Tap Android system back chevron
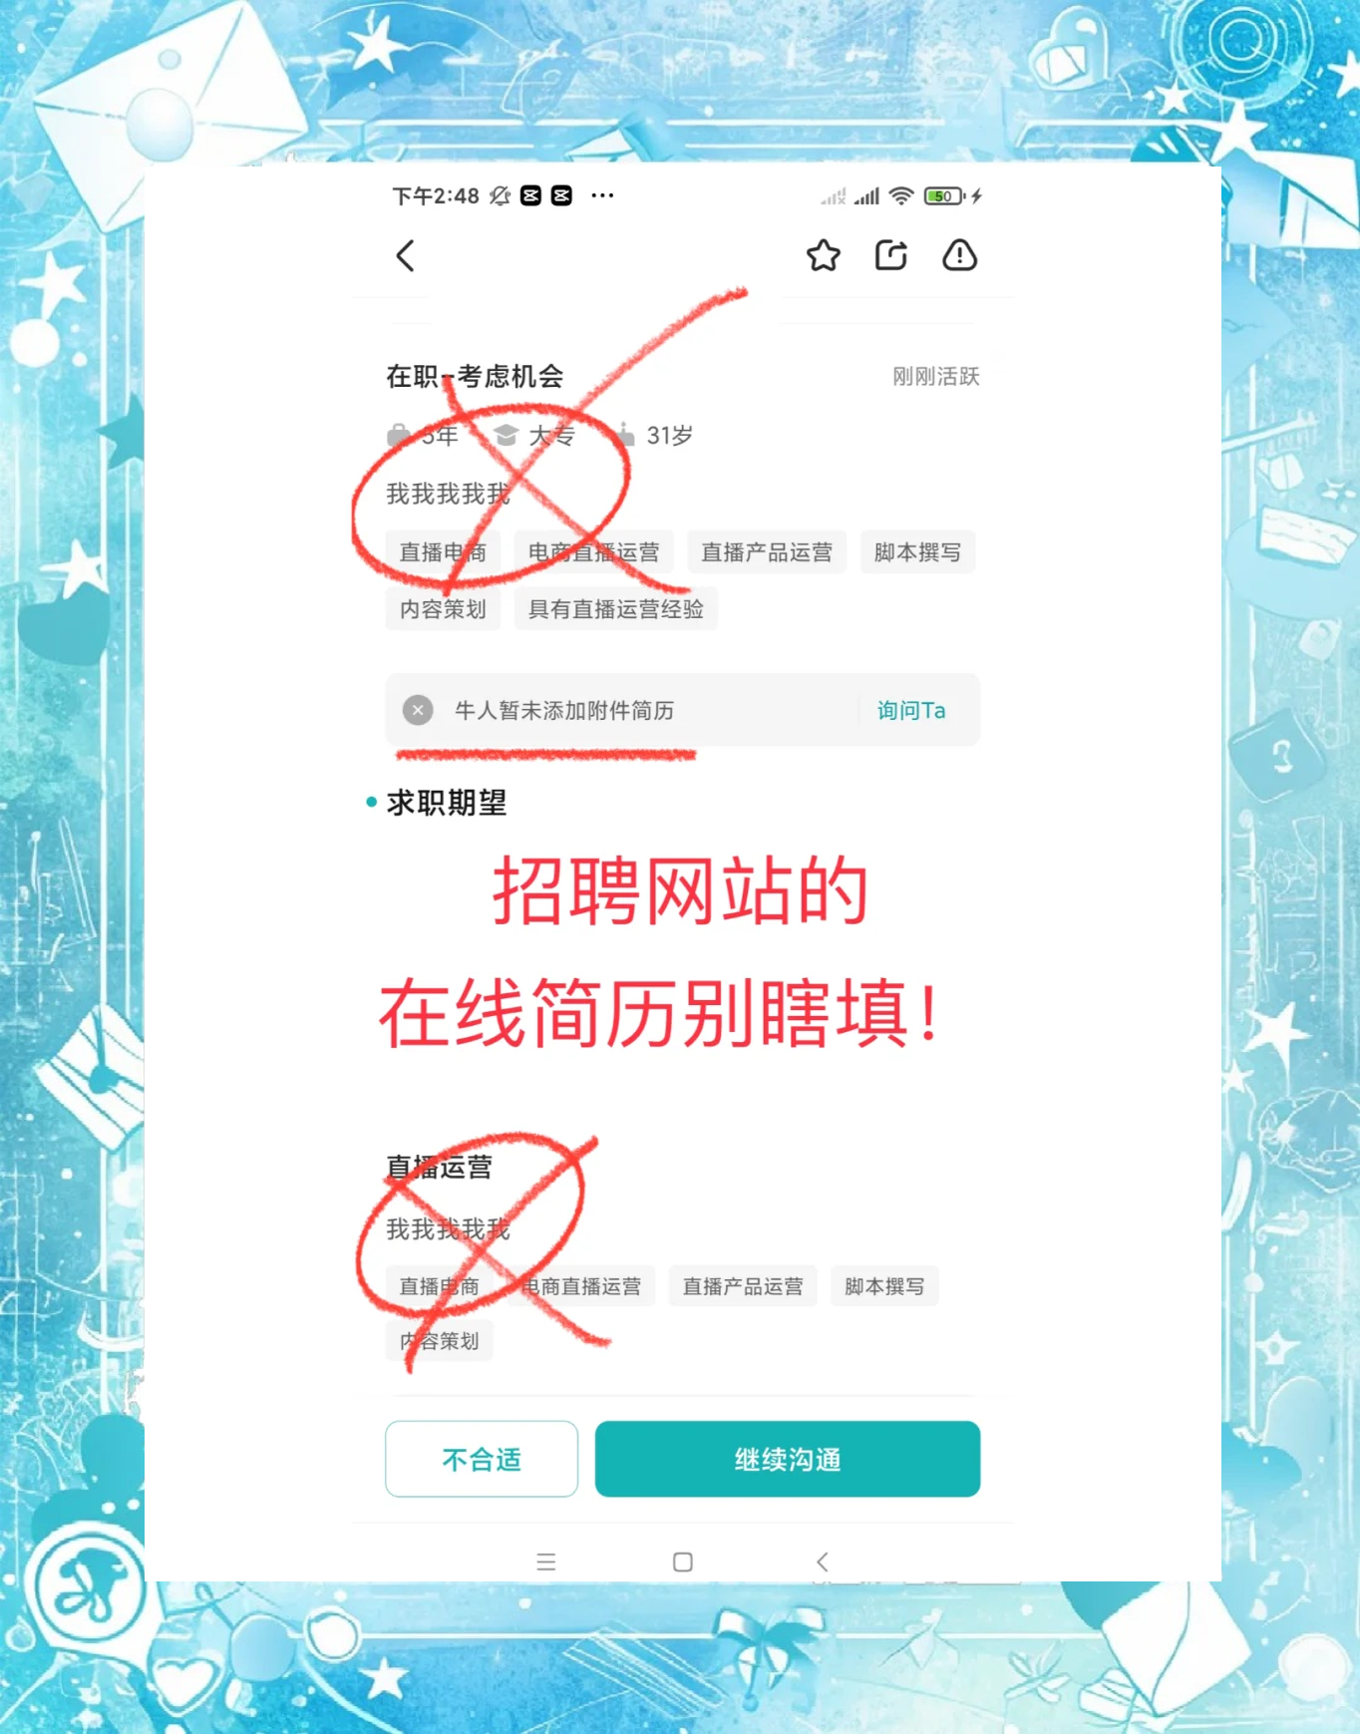Screen dimensions: 1360x1734 (x=823, y=1561)
